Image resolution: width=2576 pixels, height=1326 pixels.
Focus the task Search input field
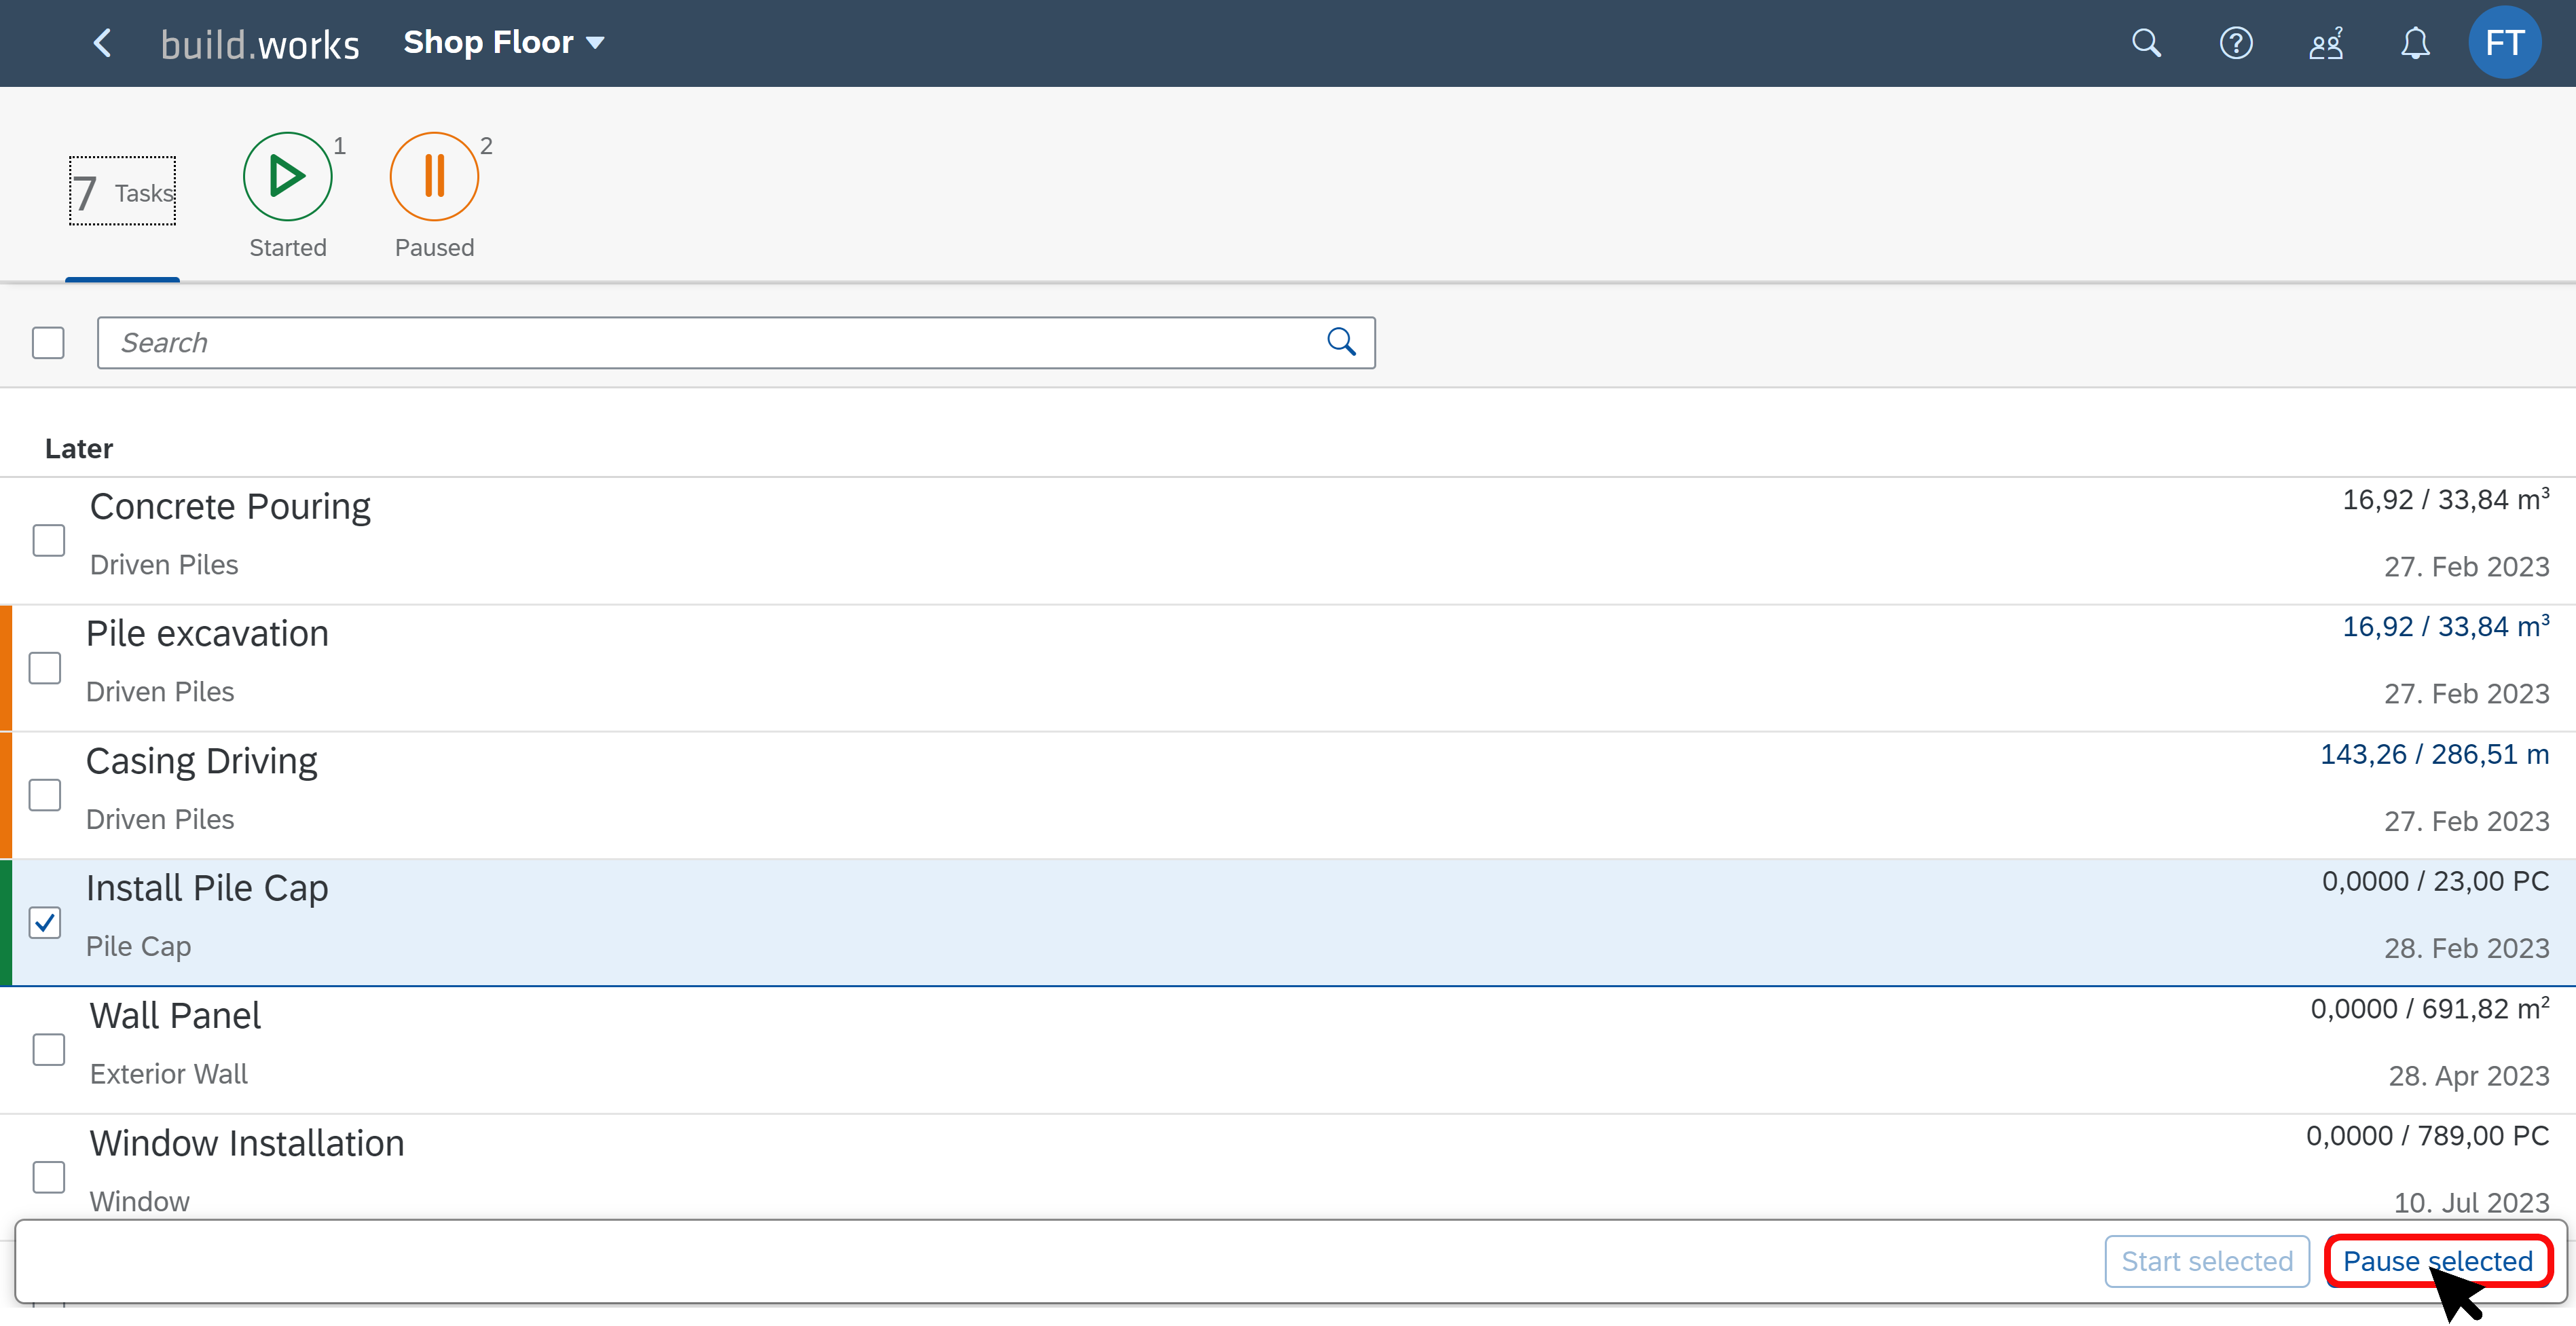pyautogui.click(x=735, y=343)
